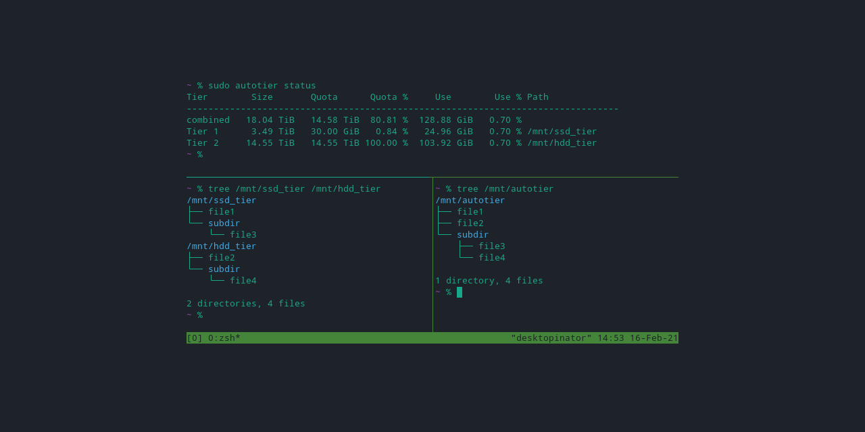
Task: Click the vertical pane divider between trees
Action: (432, 254)
